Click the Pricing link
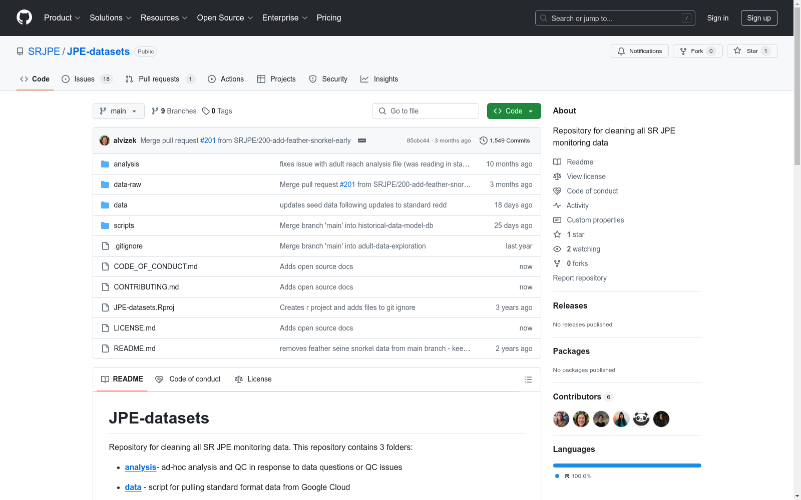 point(329,18)
